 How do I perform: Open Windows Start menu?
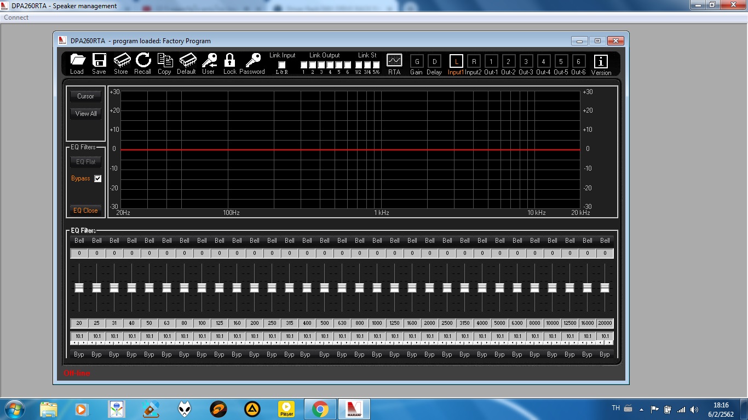pyautogui.click(x=14, y=409)
